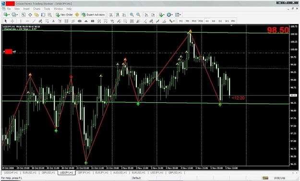Draw a vertical line tool
Image resolution: width=300 pixels, height=181 pixels.
[x=21, y=21]
